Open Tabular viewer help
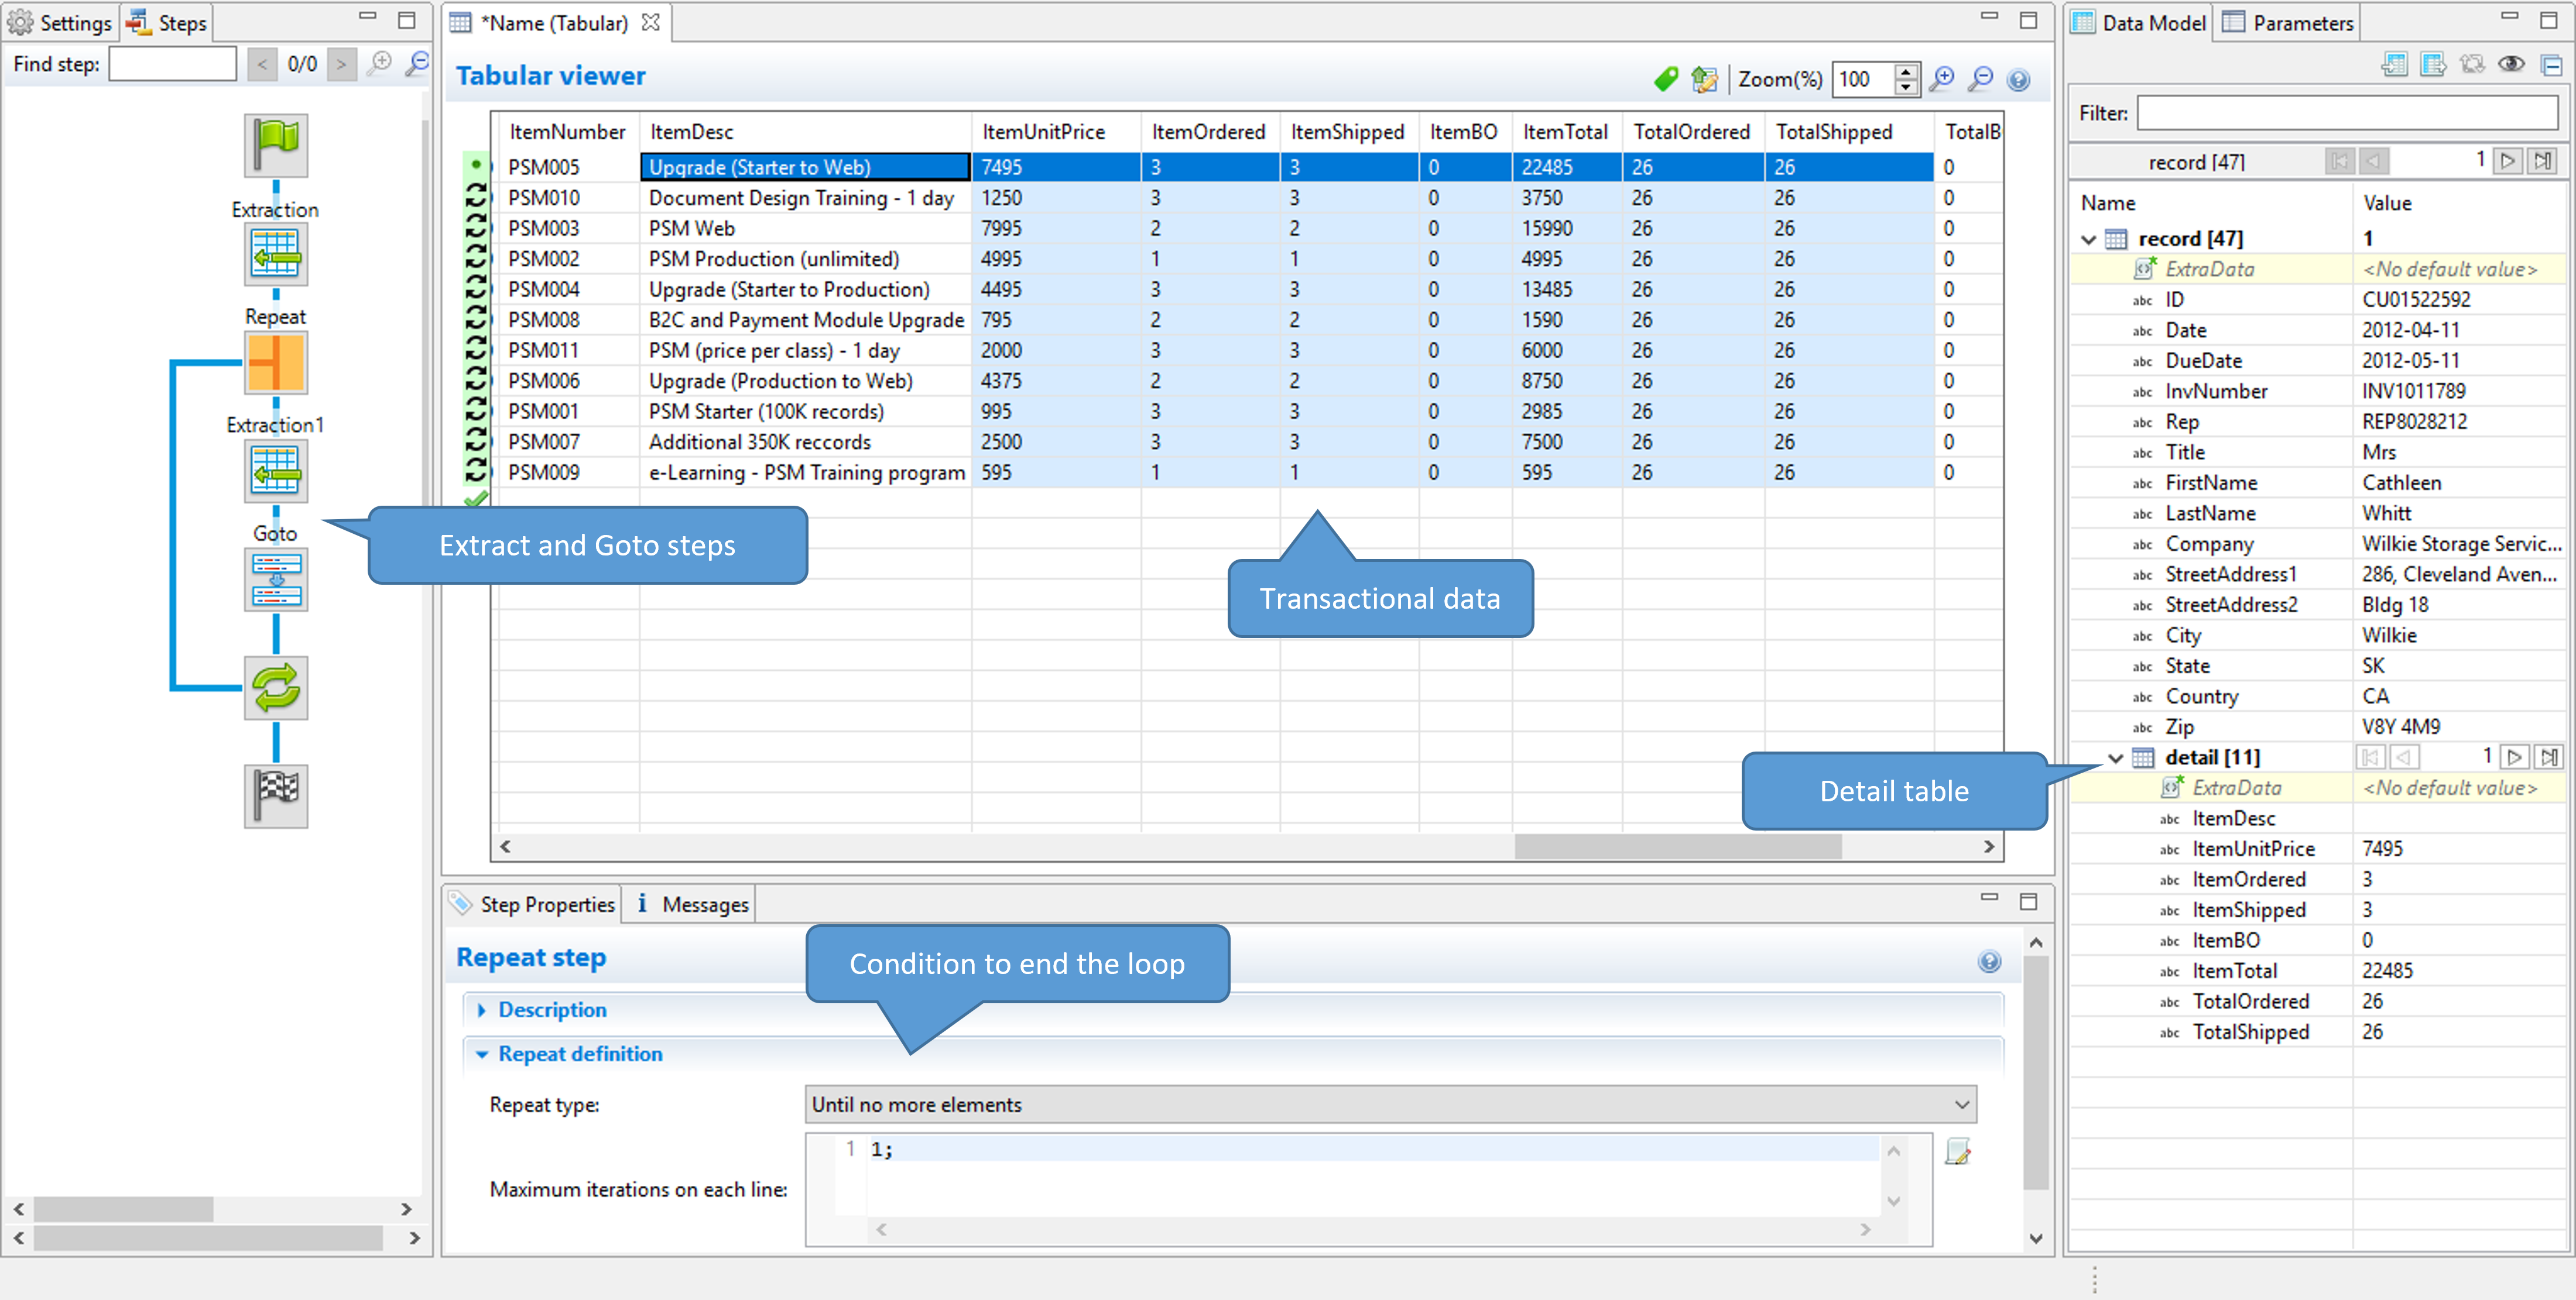The image size is (2576, 1300). (2018, 80)
